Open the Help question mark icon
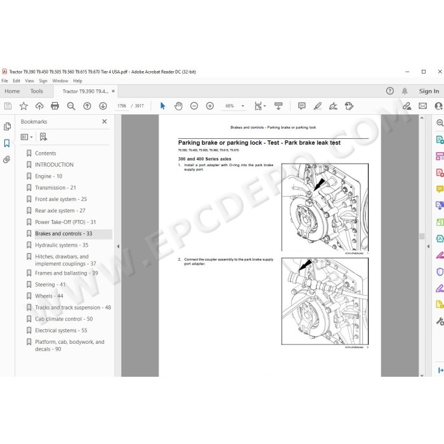The image size is (444, 444). point(390,91)
